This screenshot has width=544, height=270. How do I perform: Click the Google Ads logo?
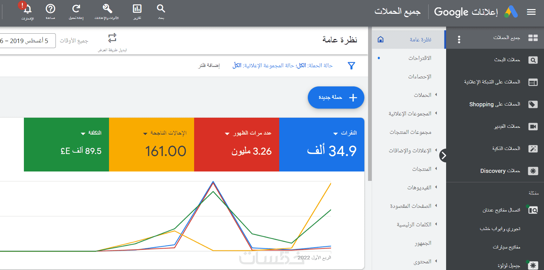point(511,12)
